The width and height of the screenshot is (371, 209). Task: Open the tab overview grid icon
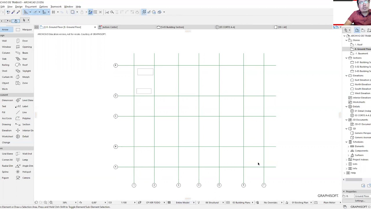[x=37, y=27]
